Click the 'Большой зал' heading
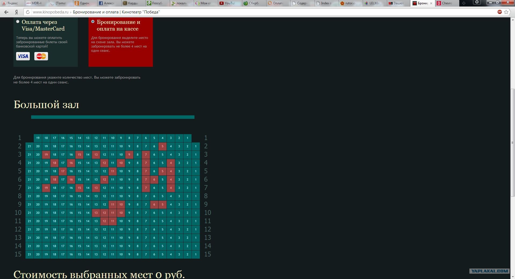 coord(46,105)
